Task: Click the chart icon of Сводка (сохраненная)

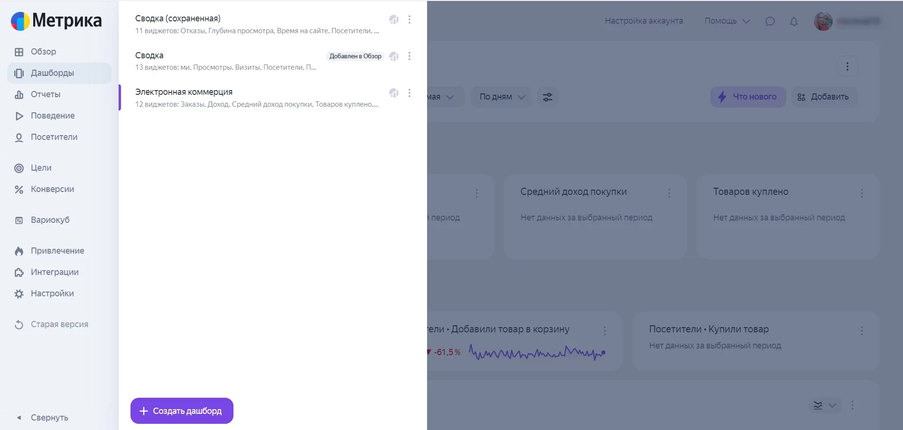Action: (394, 19)
